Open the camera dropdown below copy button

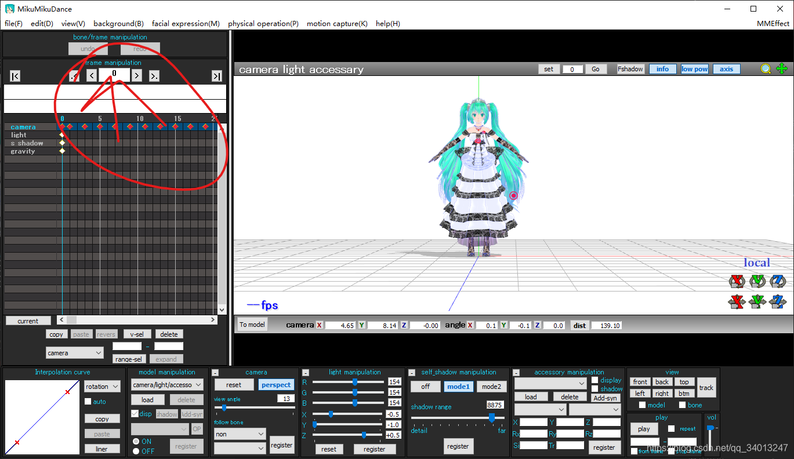click(75, 352)
